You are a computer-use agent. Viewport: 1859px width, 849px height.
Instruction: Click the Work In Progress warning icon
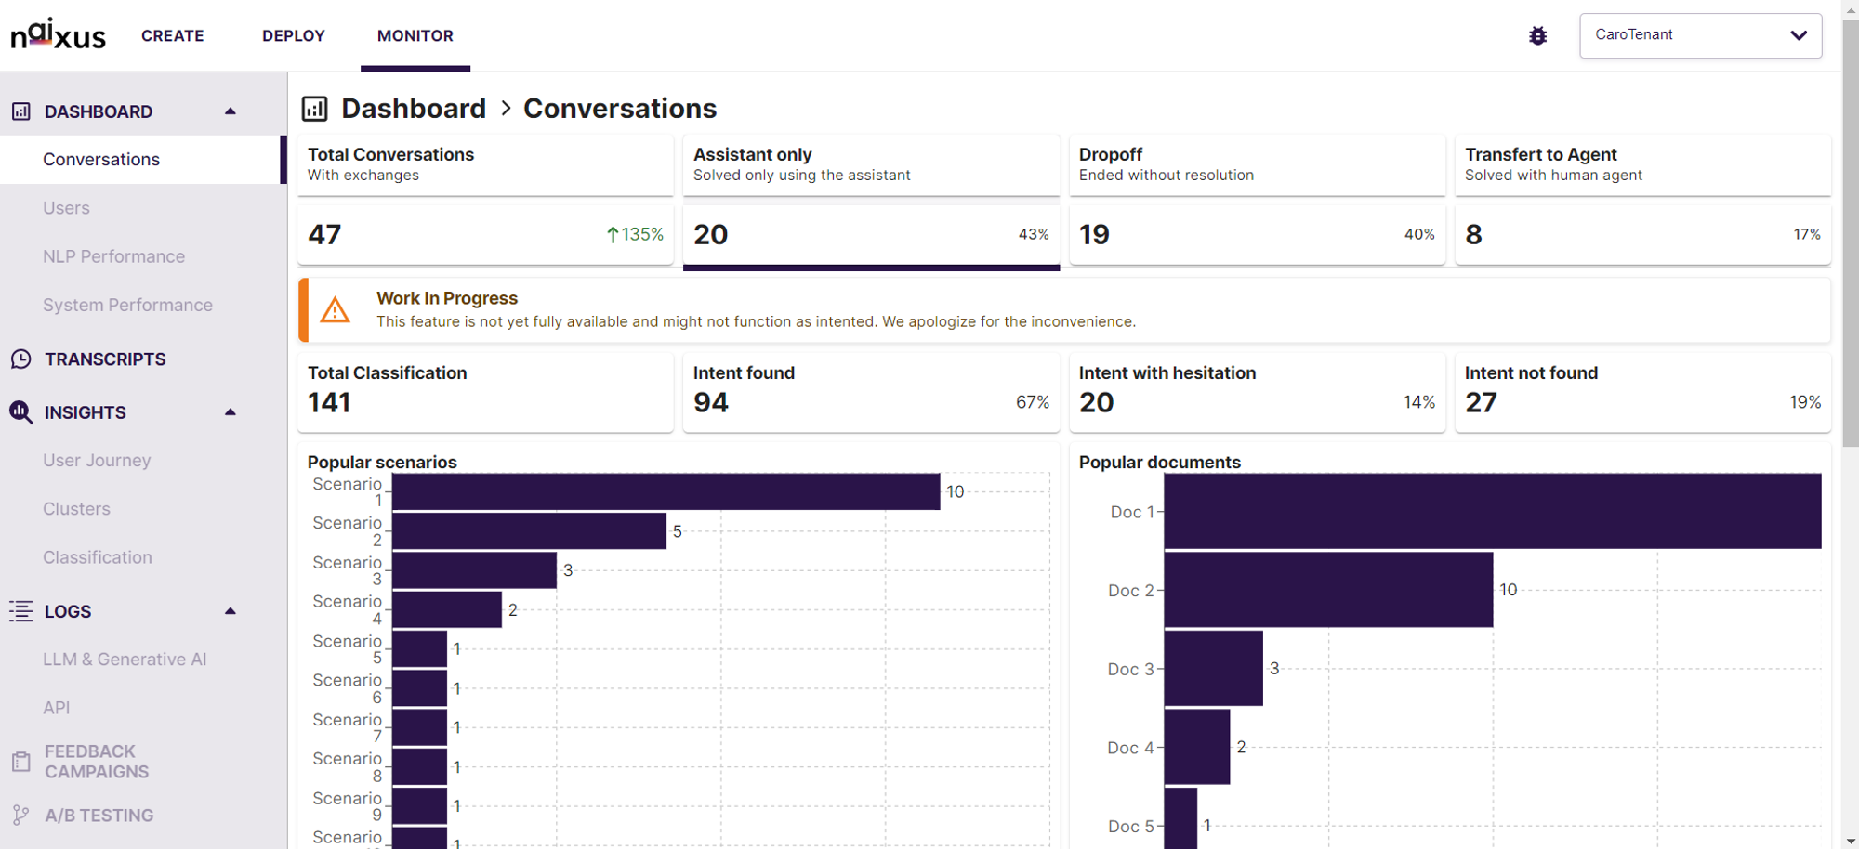pyautogui.click(x=335, y=310)
